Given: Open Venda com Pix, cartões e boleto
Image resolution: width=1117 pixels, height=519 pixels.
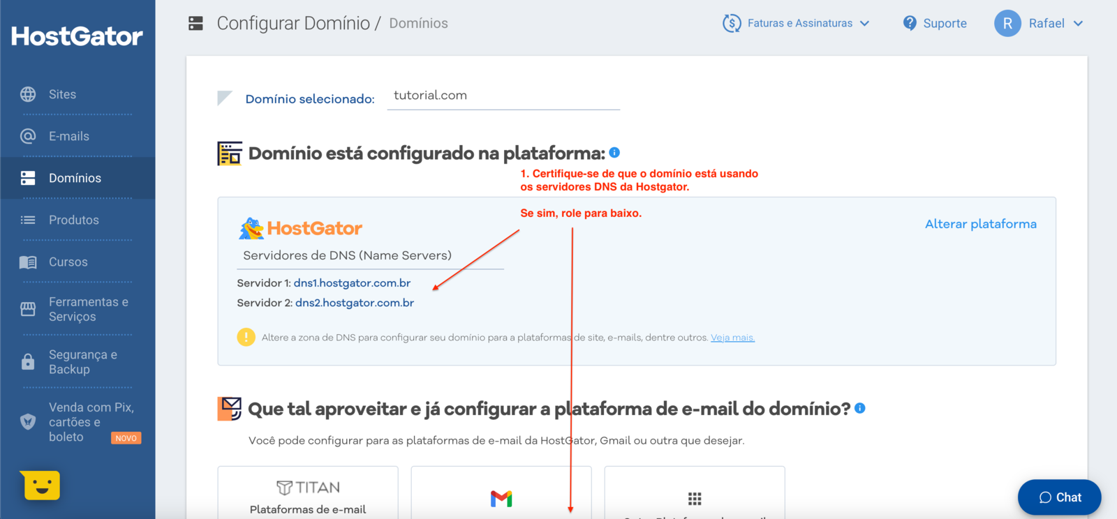Looking at the screenshot, I should tap(77, 421).
